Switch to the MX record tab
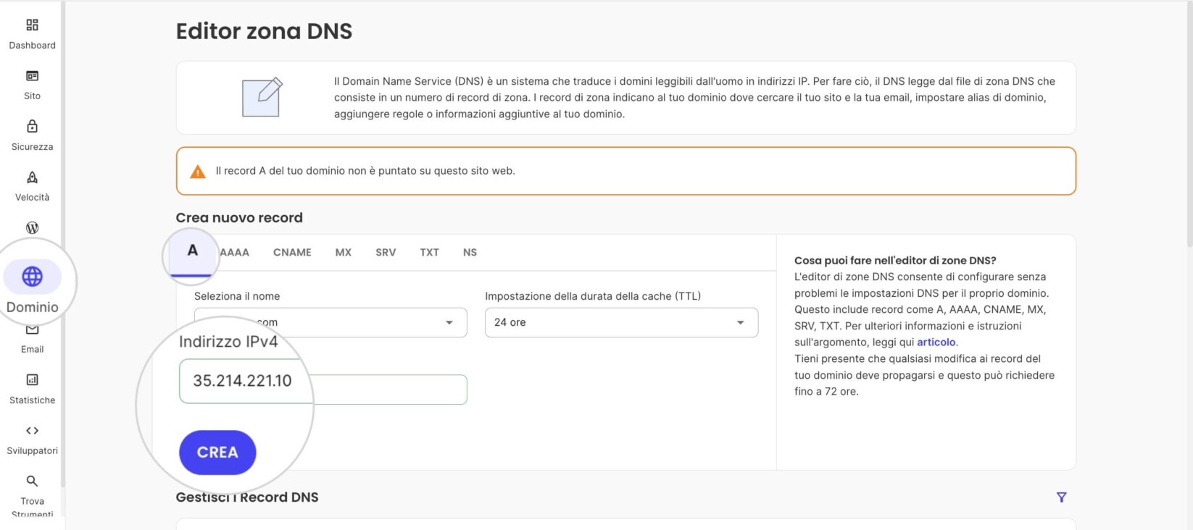 [344, 253]
